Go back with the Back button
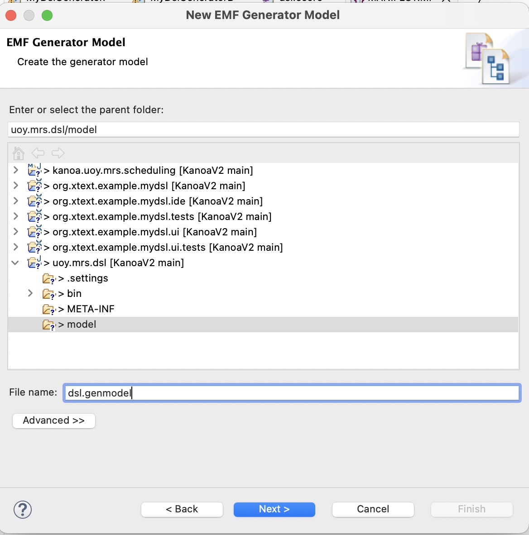The image size is (529, 535). point(182,509)
